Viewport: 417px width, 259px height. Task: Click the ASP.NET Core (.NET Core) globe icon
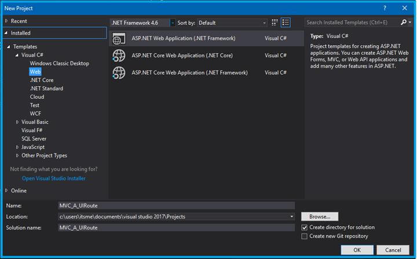(119, 55)
